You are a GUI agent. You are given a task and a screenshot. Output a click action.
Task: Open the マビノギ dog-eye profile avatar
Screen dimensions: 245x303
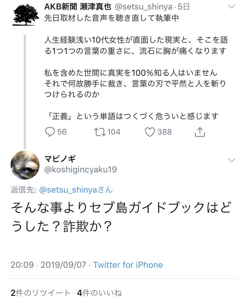25,165
